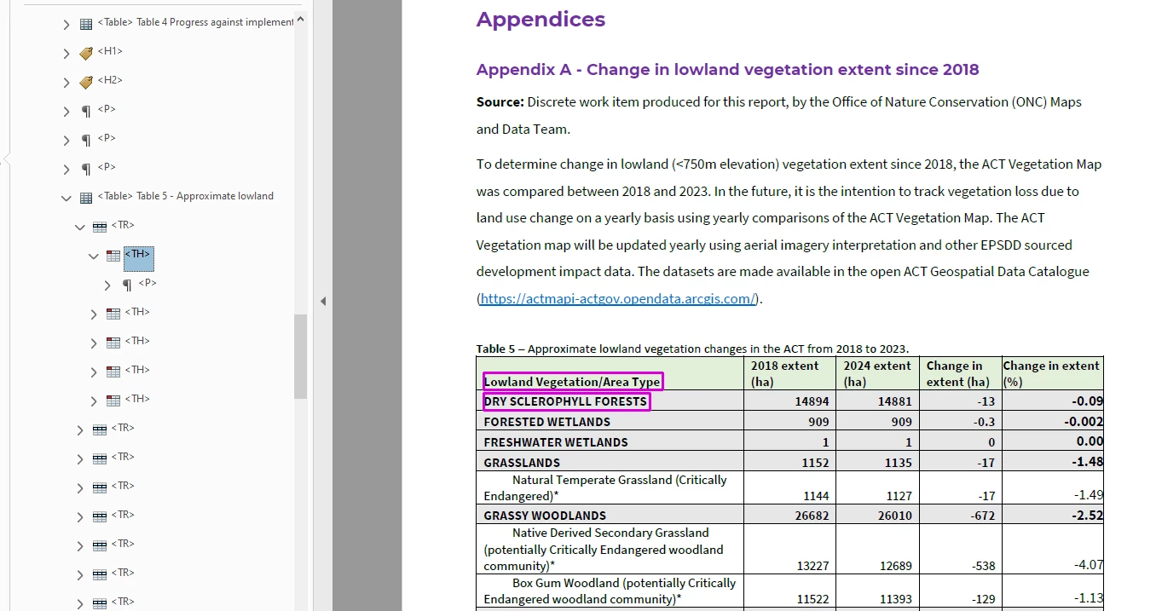1162x611 pixels.
Task: Click the Native Derived Secondary Grassland row label
Action: coord(604,550)
